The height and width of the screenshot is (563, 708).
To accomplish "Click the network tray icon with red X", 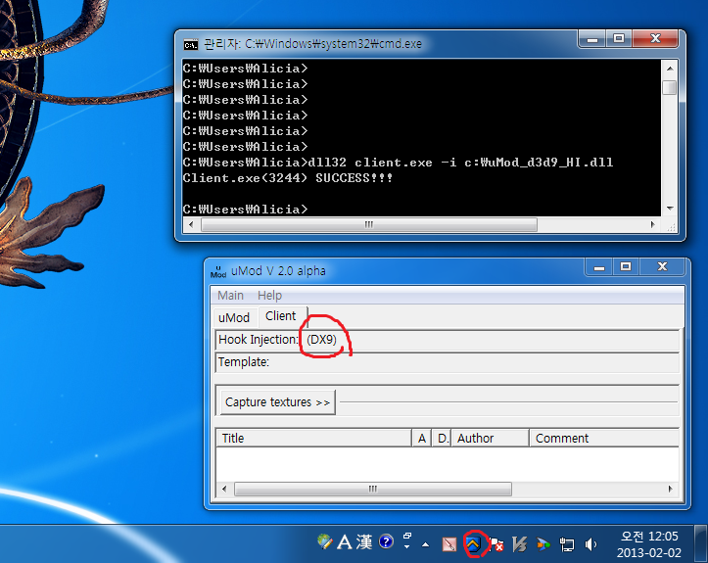I will (497, 543).
